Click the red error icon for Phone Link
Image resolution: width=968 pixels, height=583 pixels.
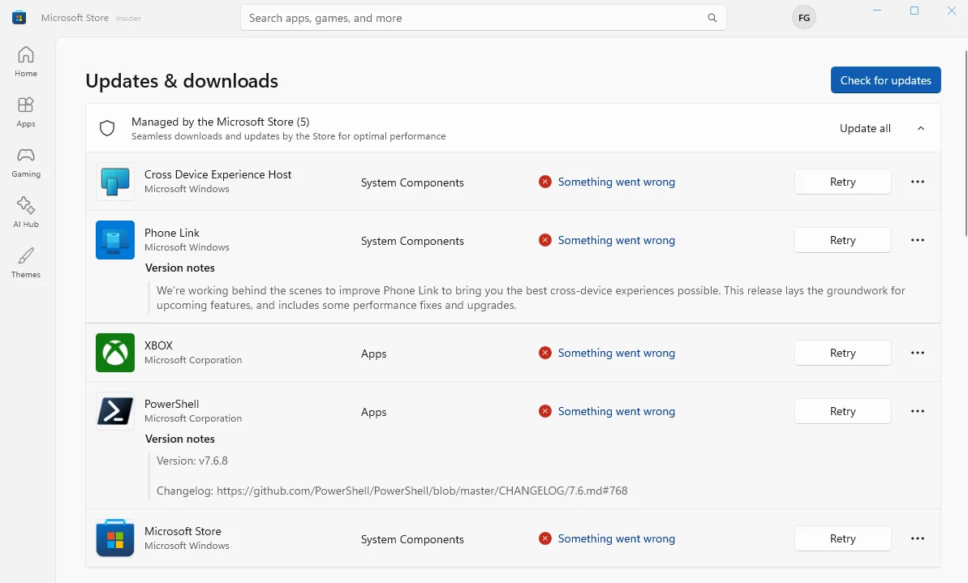click(544, 240)
